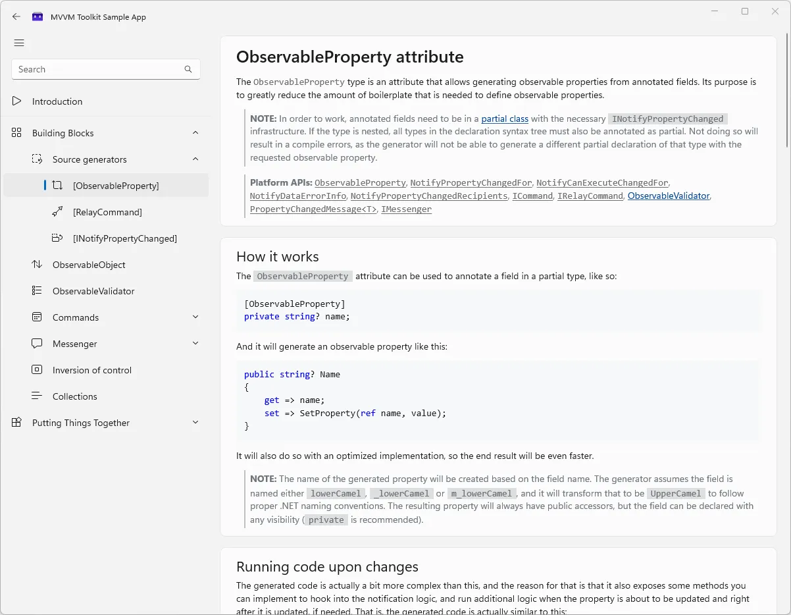Click the [INotifyPropertyChanged] icon
Image resolution: width=791 pixels, height=615 pixels.
(57, 238)
